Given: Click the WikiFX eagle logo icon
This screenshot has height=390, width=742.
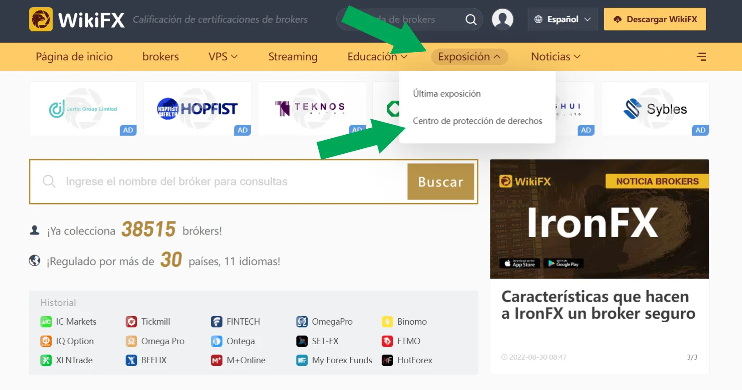Looking at the screenshot, I should [x=41, y=19].
